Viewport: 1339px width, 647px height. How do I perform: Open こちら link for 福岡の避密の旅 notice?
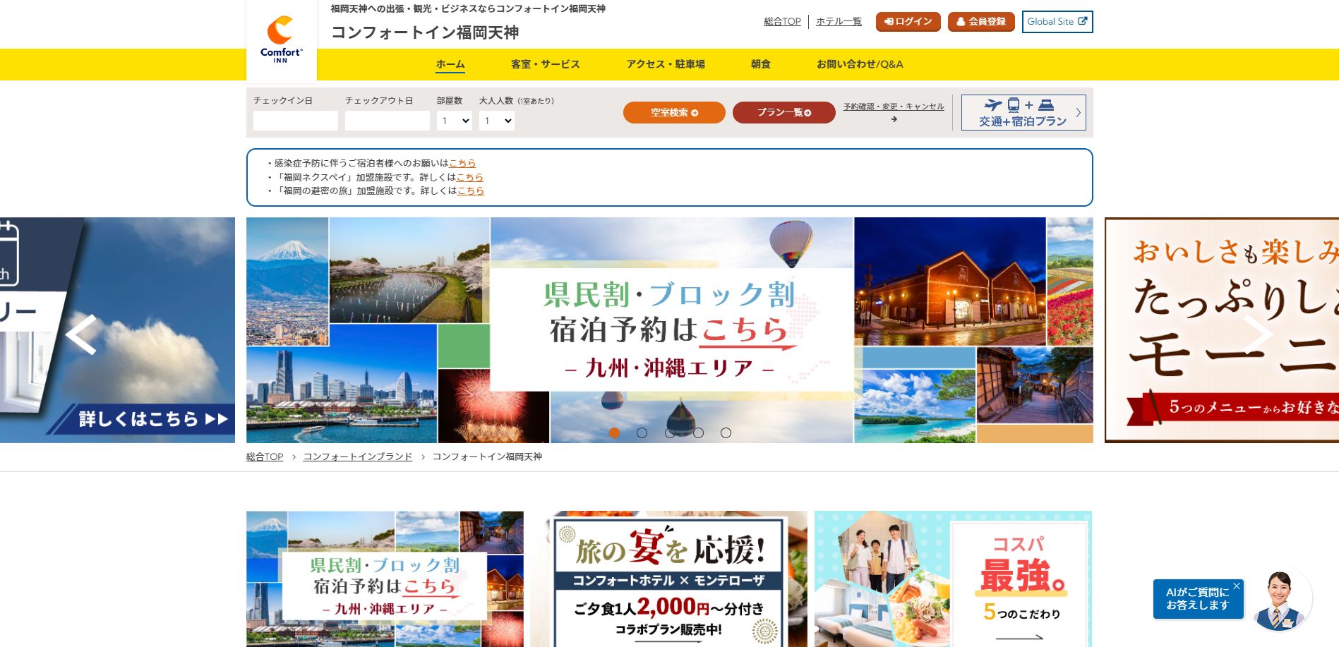pos(470,191)
